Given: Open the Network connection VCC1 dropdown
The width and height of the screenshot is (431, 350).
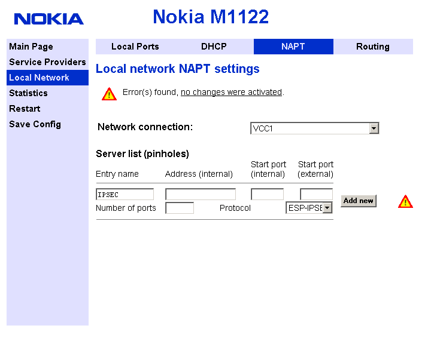Looking at the screenshot, I should 315,128.
